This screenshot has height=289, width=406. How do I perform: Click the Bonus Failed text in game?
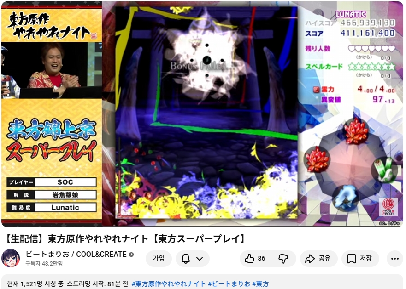click(200, 66)
